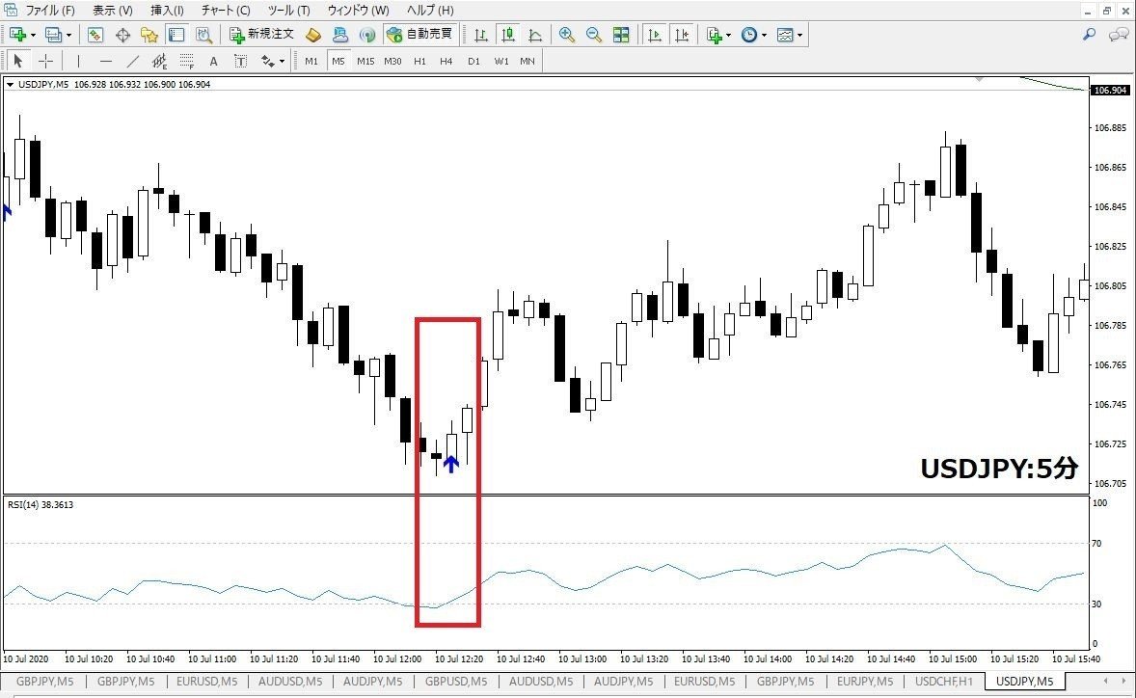Click the add indicators icon

click(x=715, y=35)
